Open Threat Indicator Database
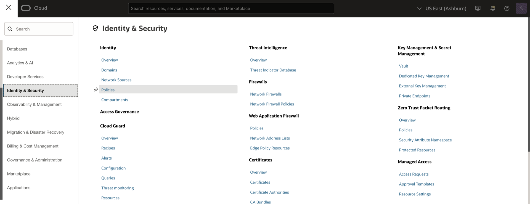Viewport: 530px width, 204px height. 273,70
